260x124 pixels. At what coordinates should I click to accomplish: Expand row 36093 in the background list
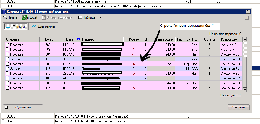click(3, 116)
